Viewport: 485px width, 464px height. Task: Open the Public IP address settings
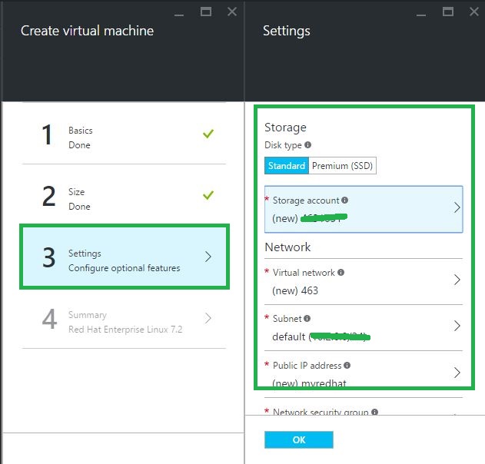coord(457,373)
